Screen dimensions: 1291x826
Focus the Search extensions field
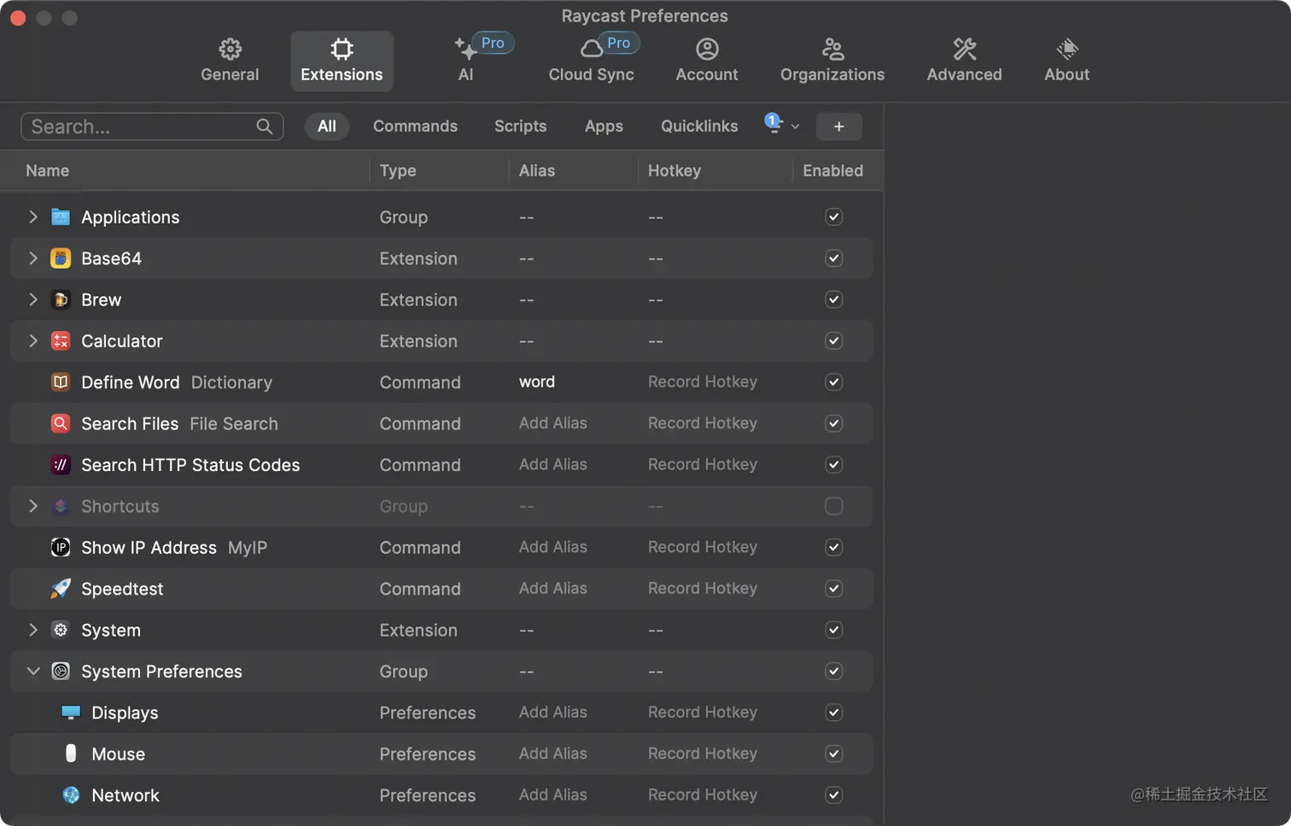coord(152,126)
